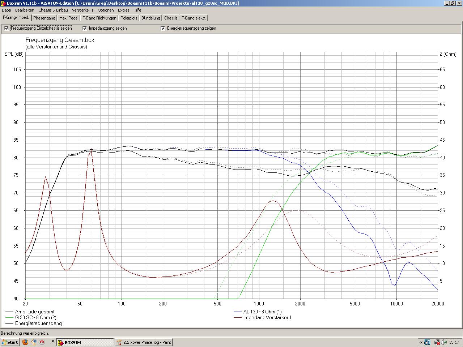Open the Chassis tab

(x=171, y=18)
